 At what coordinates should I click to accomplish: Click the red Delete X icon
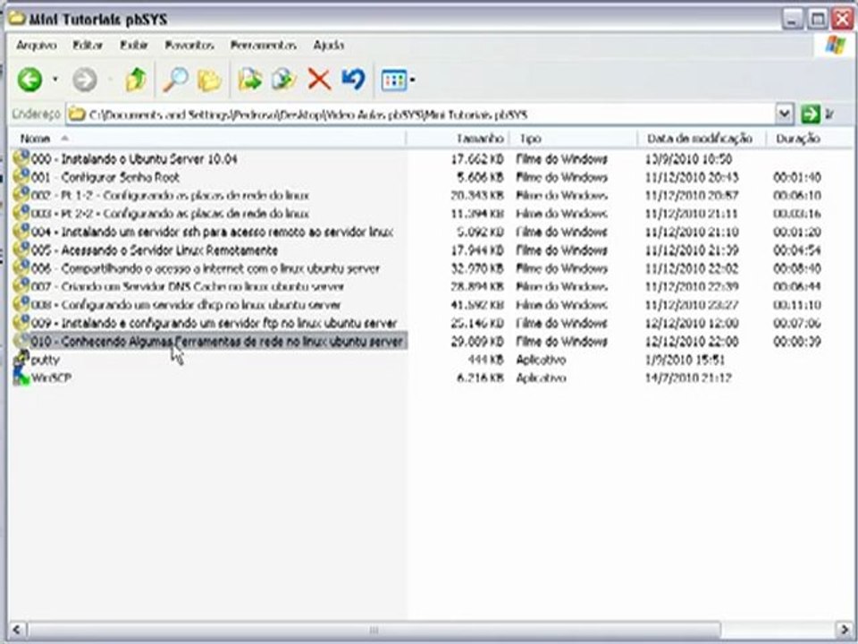(x=319, y=80)
